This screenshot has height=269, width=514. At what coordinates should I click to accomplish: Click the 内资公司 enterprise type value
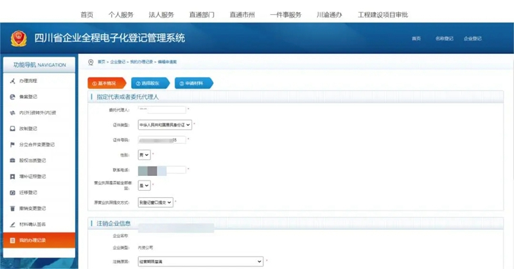click(146, 248)
